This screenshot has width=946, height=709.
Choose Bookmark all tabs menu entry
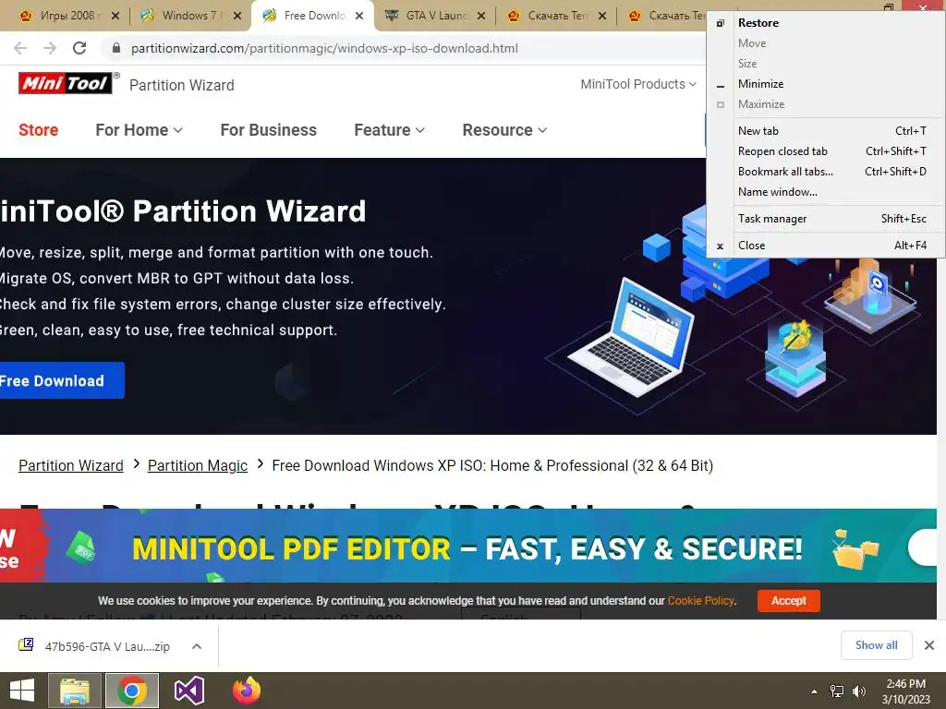pyautogui.click(x=825, y=172)
